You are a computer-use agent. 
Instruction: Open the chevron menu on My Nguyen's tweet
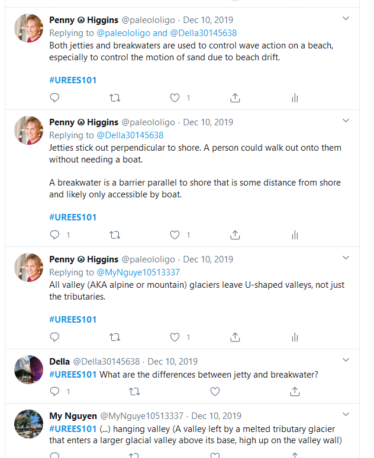click(x=346, y=415)
